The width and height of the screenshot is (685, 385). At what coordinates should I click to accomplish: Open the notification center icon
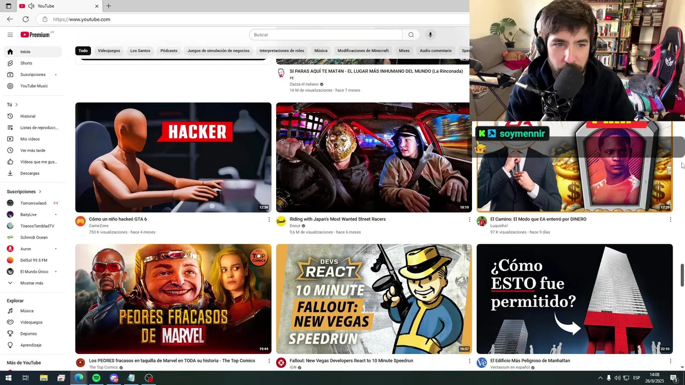(x=674, y=378)
